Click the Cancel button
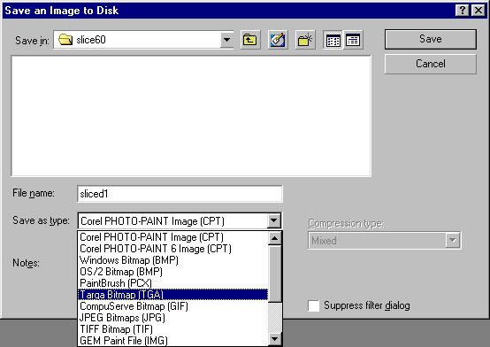Screen dimensions: 490x347 coord(431,64)
